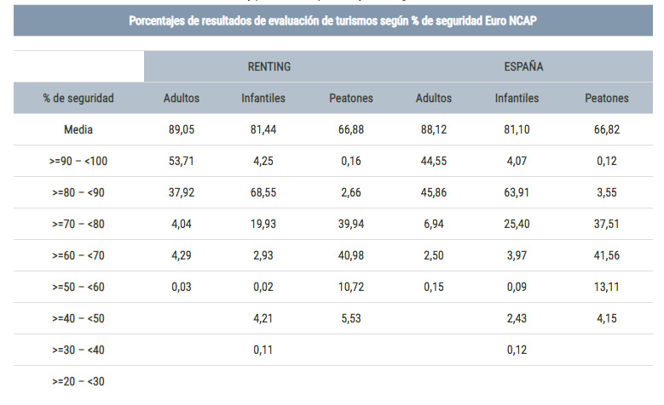Select the '>=90 – <100' row label
Image resolution: width=664 pixels, height=405 pixels.
point(78,161)
